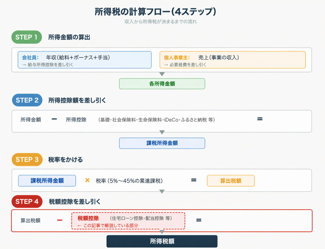Click the 会社員 blue card
This screenshot has height=249, width=325.
(84, 60)
